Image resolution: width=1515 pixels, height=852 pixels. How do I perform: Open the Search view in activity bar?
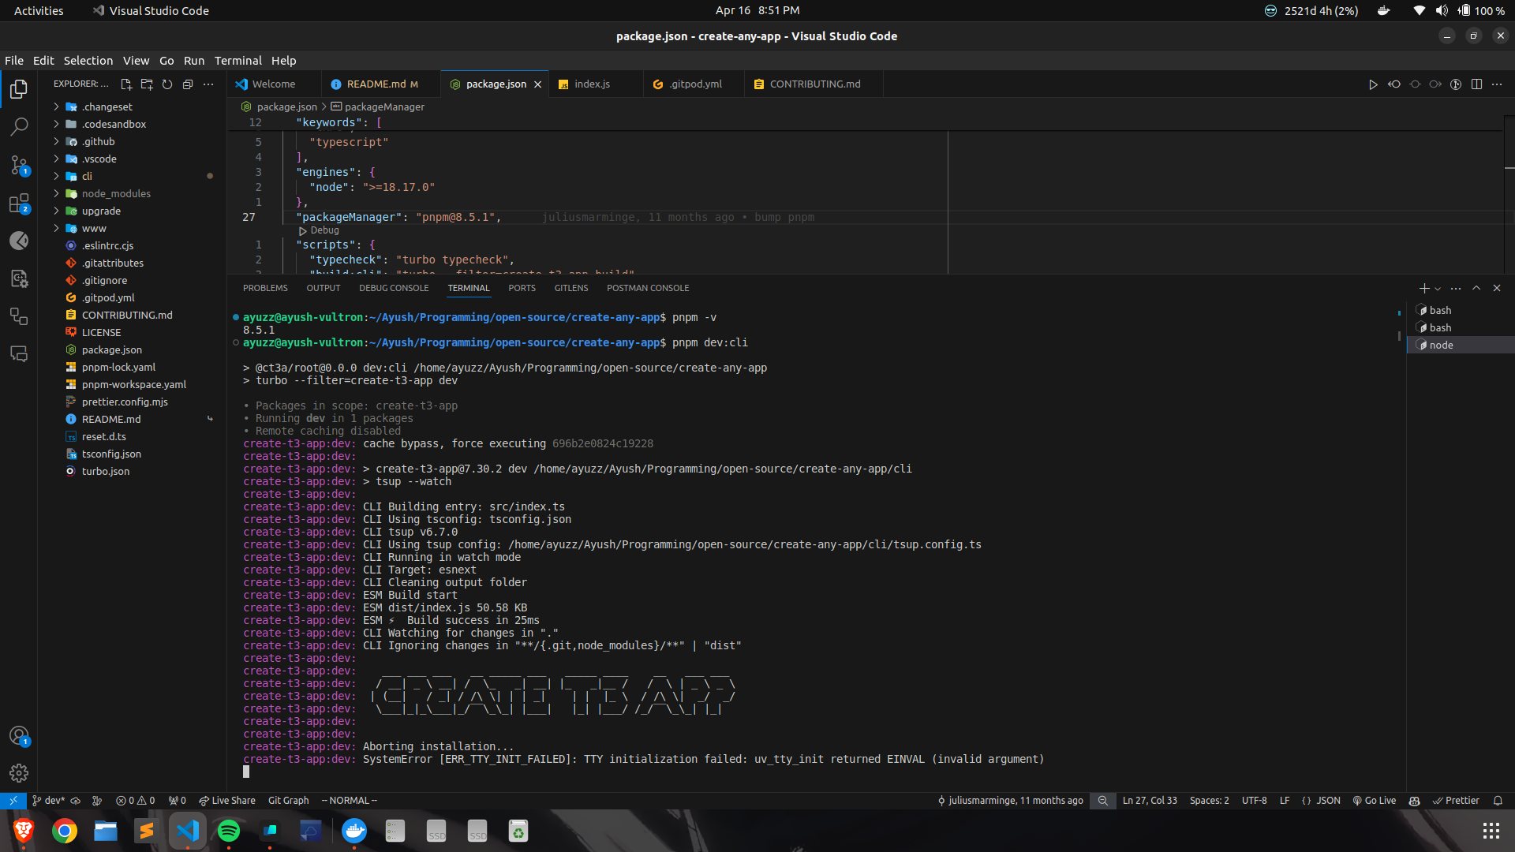(x=19, y=127)
